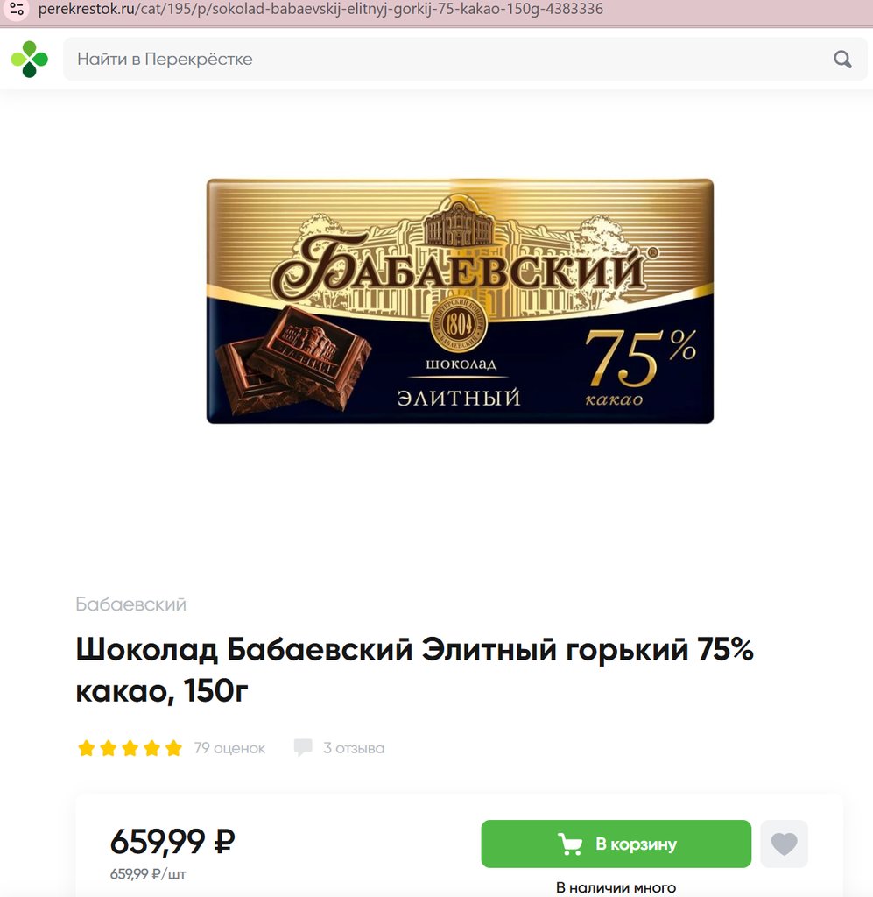Viewport: 873px width, 897px height.
Task: Toggle the heart favorite button
Action: 784,844
